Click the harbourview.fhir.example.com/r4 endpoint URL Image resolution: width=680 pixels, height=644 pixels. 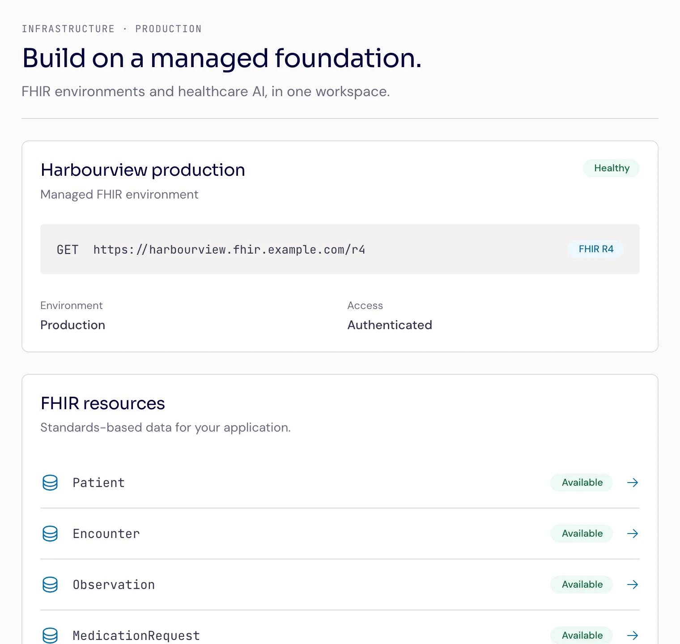point(229,250)
